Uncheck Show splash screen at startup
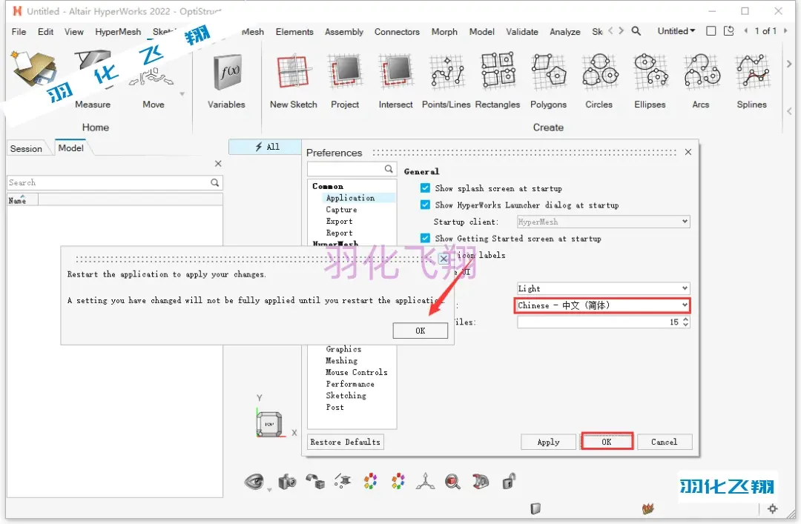801x524 pixels. 425,188
